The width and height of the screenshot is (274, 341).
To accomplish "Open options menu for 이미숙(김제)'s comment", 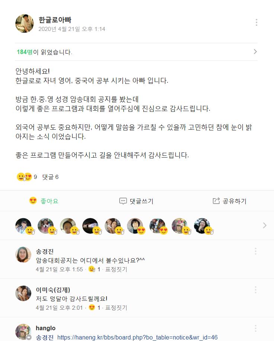I will coord(255,290).
